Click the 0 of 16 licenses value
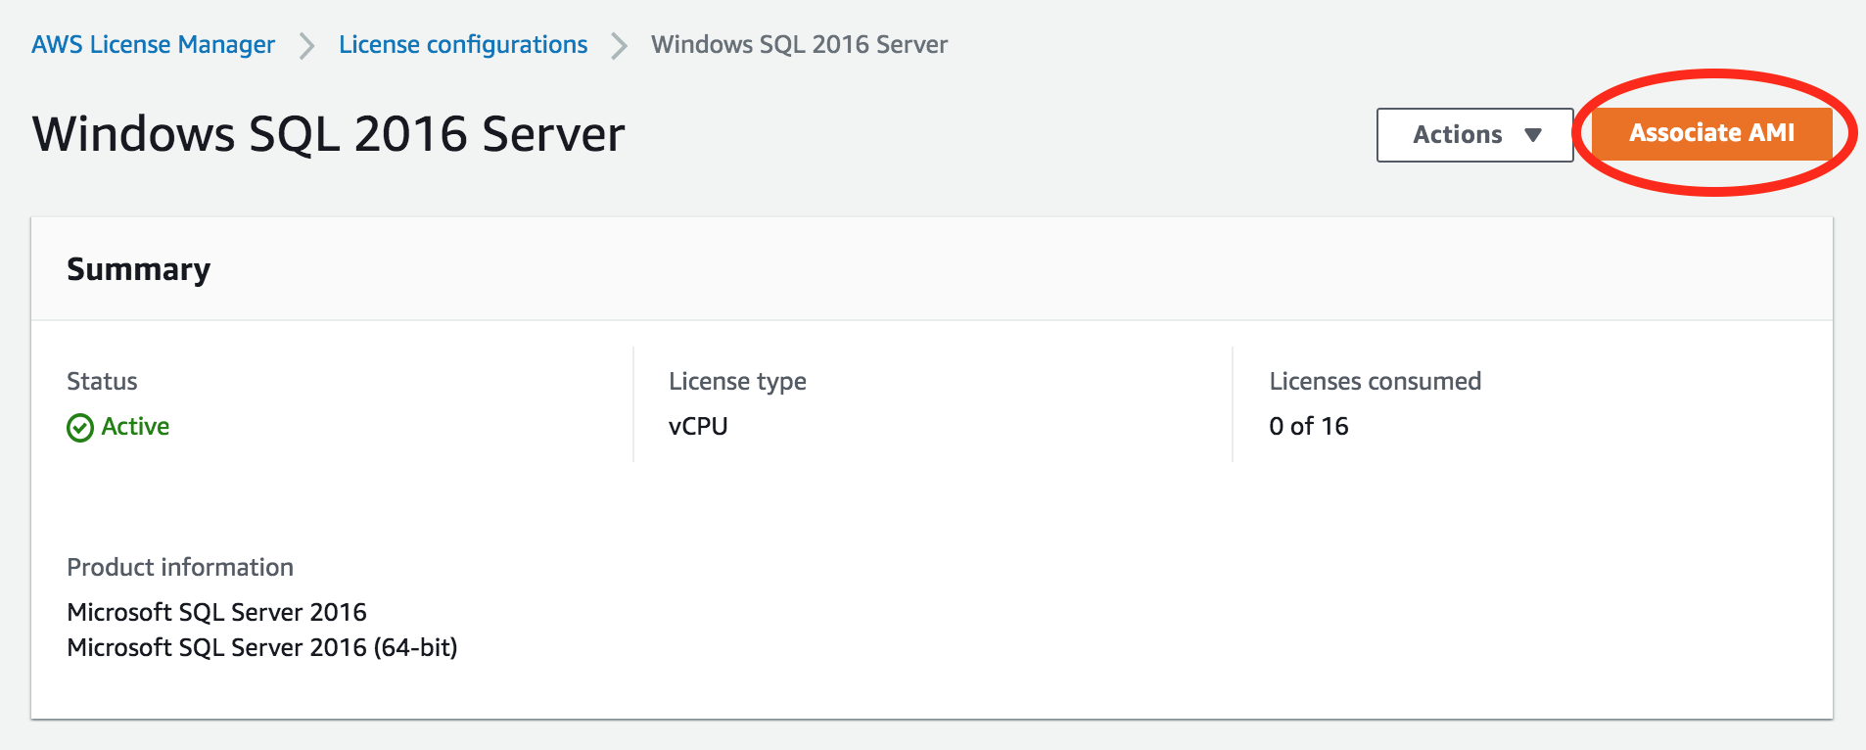The height and width of the screenshot is (750, 1866). pyautogui.click(x=1308, y=427)
